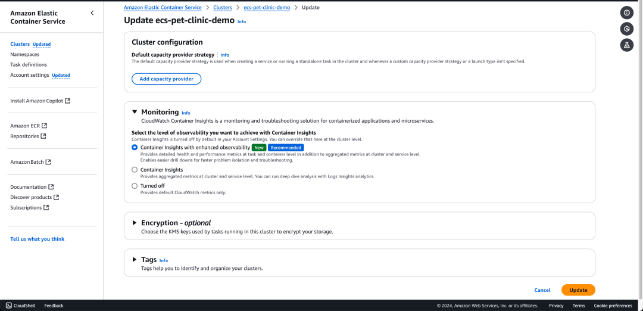The height and width of the screenshot is (311, 643).
Task: Click external link icon beside Amazon Batch
Action: coord(48,162)
